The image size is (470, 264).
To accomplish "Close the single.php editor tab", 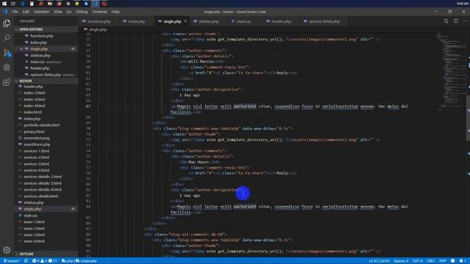I will coord(186,21).
